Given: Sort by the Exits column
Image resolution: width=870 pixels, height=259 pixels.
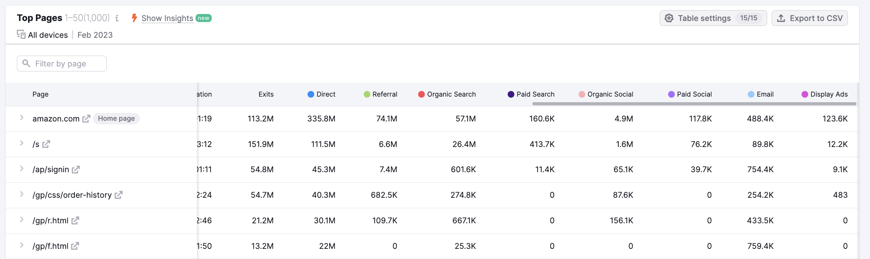Looking at the screenshot, I should (x=266, y=94).
